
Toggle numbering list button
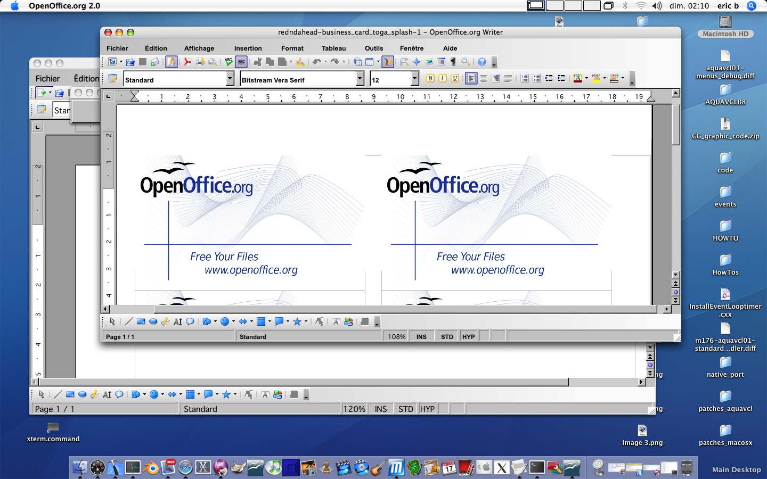[525, 78]
